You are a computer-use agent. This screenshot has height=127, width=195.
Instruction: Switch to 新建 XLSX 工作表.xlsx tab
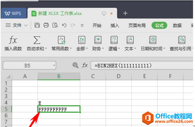[60, 13]
